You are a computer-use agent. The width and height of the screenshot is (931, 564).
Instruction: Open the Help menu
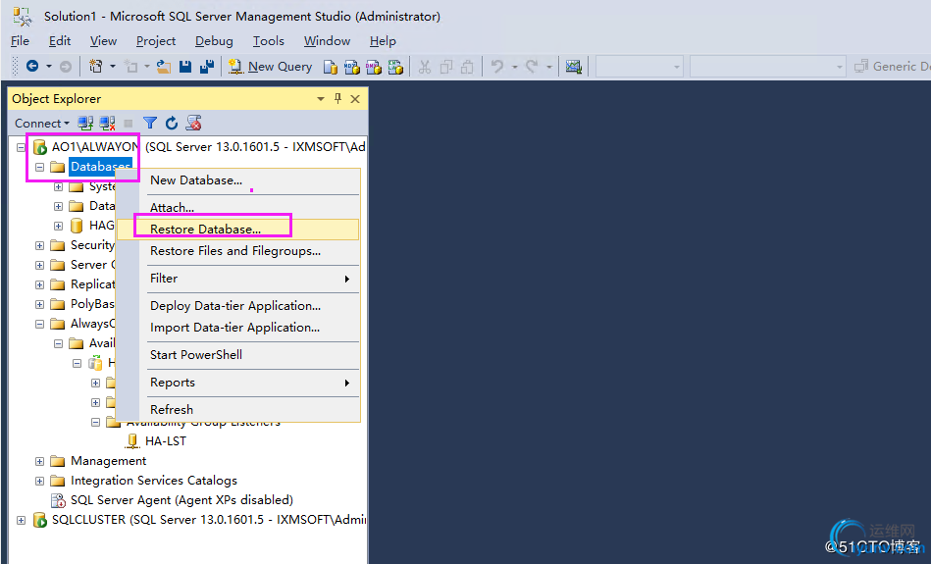(383, 41)
